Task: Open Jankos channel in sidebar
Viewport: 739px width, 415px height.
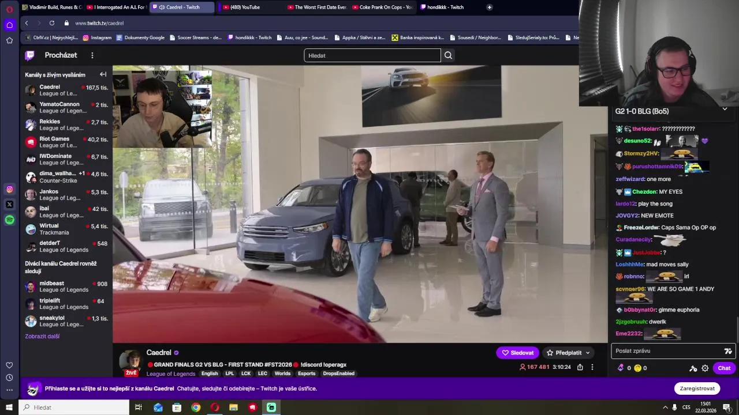Action: 66,194
